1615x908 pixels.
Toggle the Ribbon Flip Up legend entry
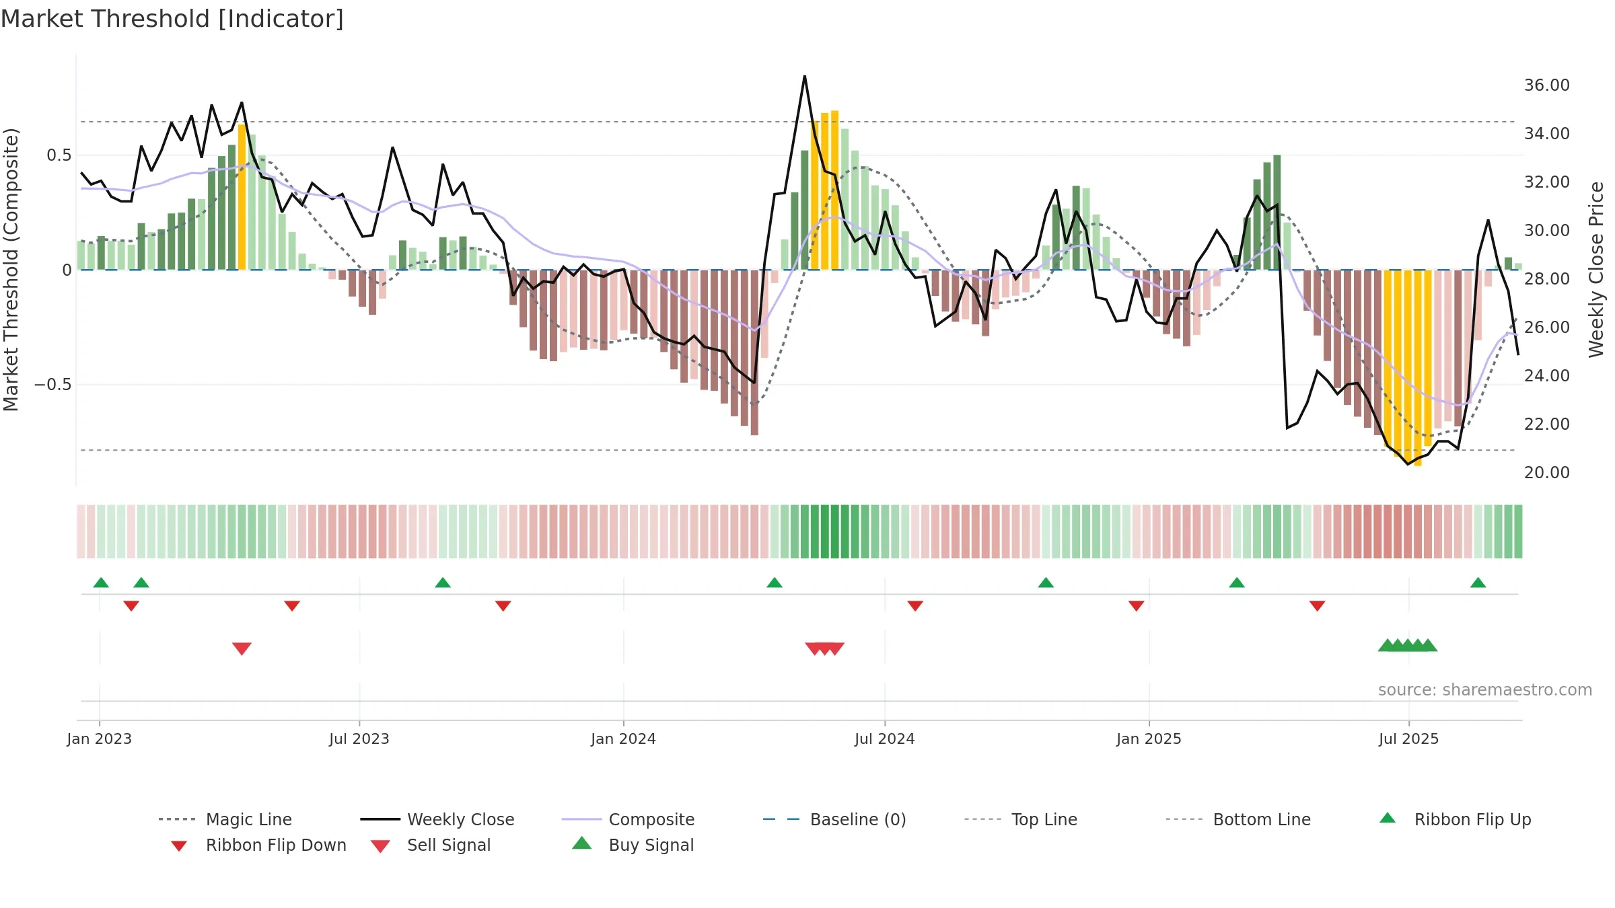(x=1455, y=819)
